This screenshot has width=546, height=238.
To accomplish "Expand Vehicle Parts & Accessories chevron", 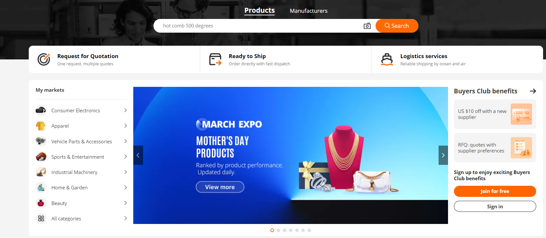I will (x=125, y=141).
